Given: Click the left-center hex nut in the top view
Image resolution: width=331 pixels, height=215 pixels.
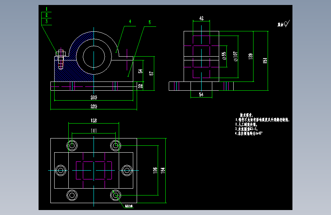Looking at the screenshot, I should point(61,170).
